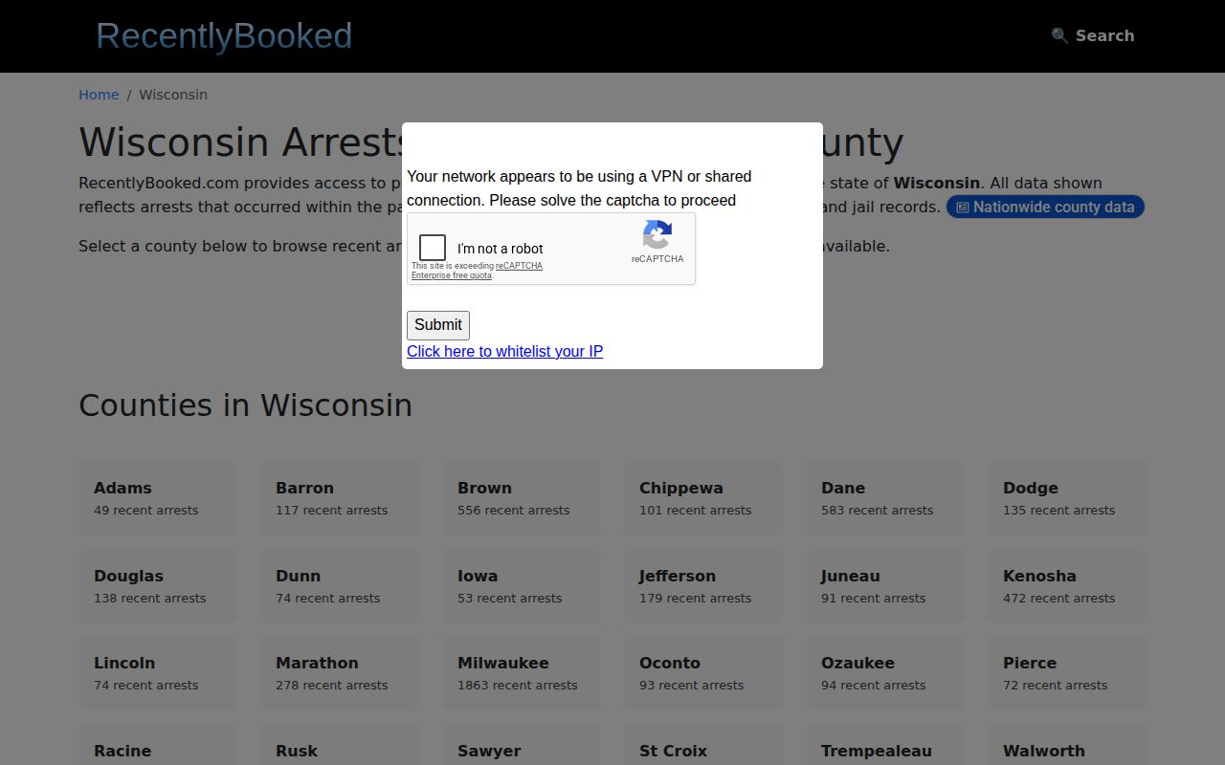Click the Home breadcrumb link

click(99, 95)
